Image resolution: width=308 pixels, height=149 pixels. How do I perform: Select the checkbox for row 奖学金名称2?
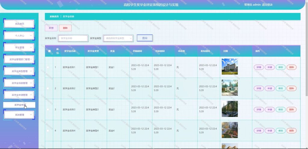point(48,88)
